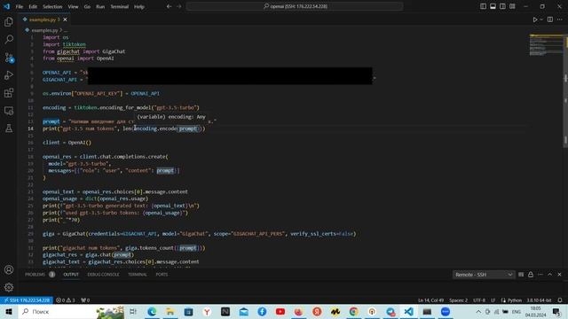
Task: Split the editor to the right
Action: (x=550, y=19)
